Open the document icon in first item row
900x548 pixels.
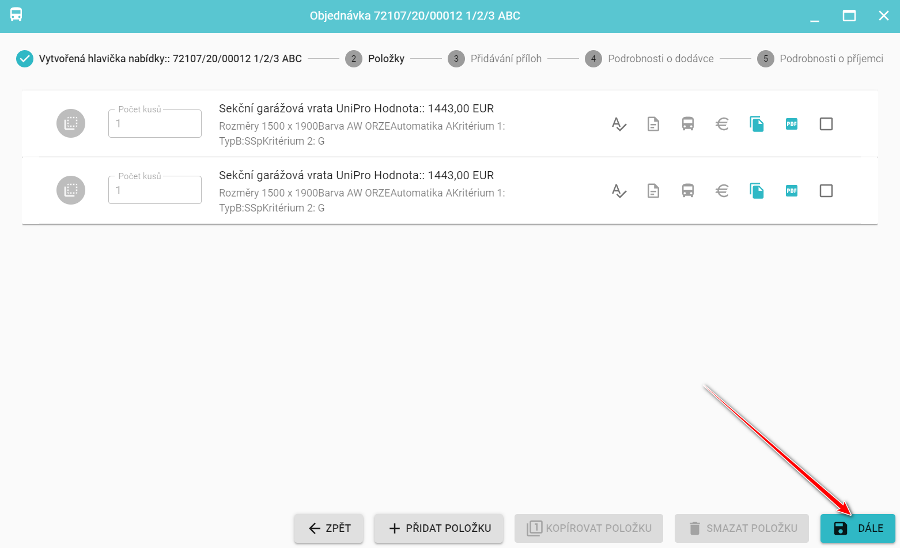pyautogui.click(x=653, y=124)
